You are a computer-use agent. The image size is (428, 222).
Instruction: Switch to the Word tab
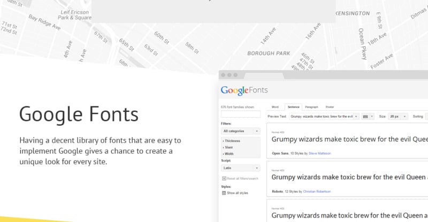pos(275,107)
